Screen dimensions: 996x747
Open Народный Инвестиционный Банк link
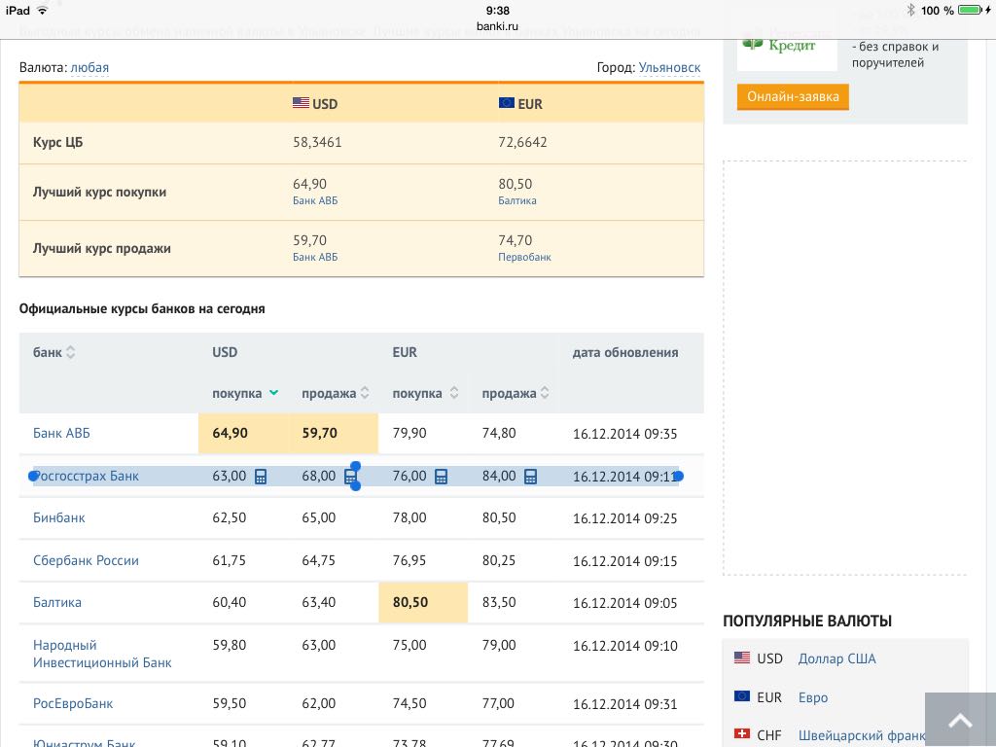click(102, 654)
